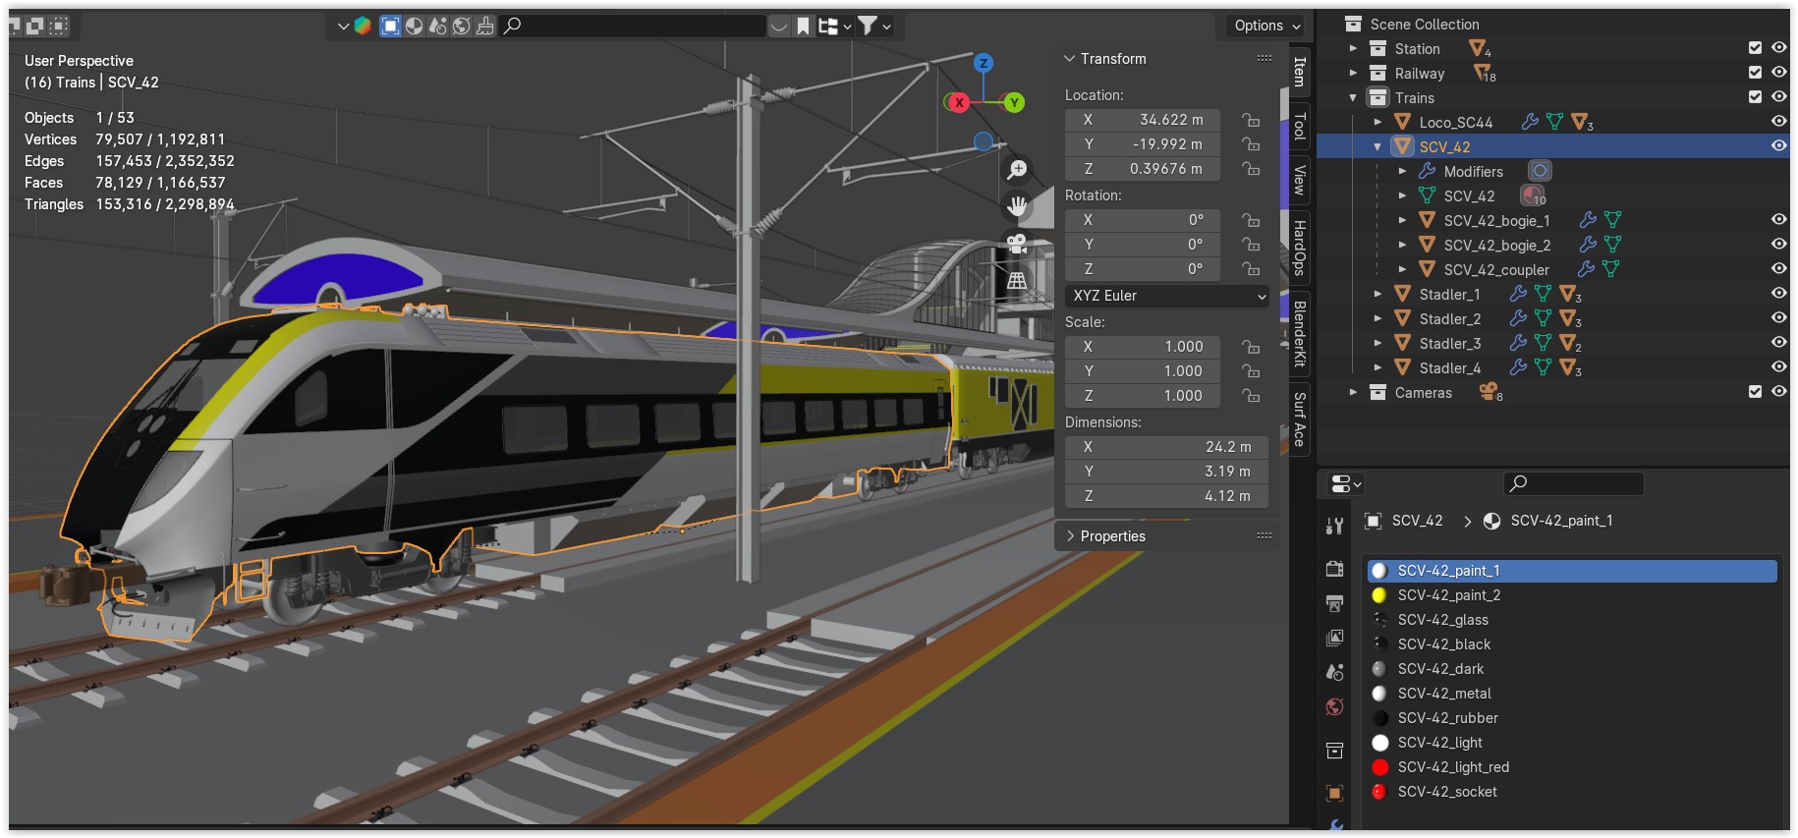Viewport: 1798px width, 838px height.
Task: Open the Collection properties box icon
Action: [1334, 751]
